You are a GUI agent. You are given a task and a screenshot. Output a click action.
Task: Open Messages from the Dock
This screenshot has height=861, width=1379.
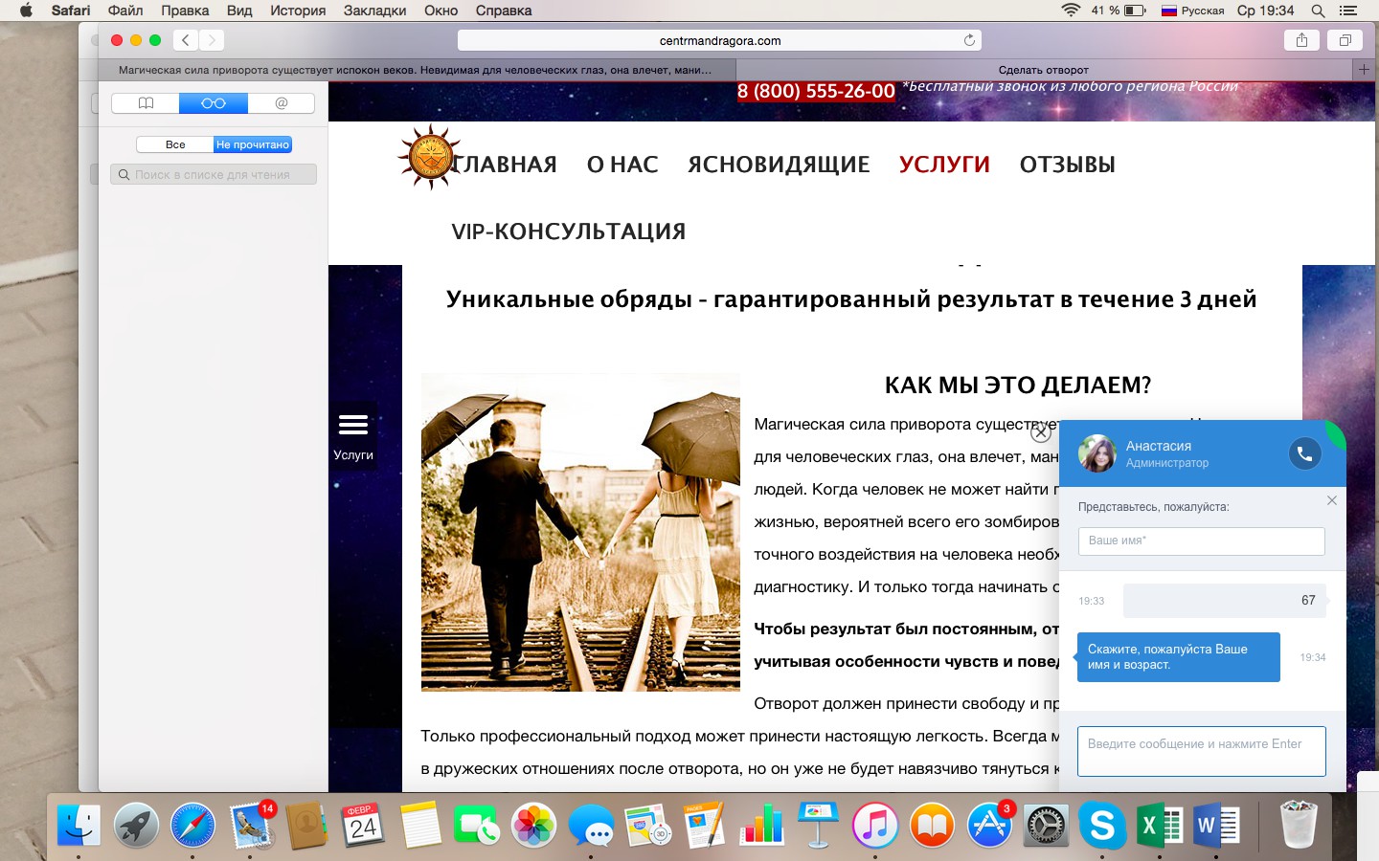(x=591, y=824)
